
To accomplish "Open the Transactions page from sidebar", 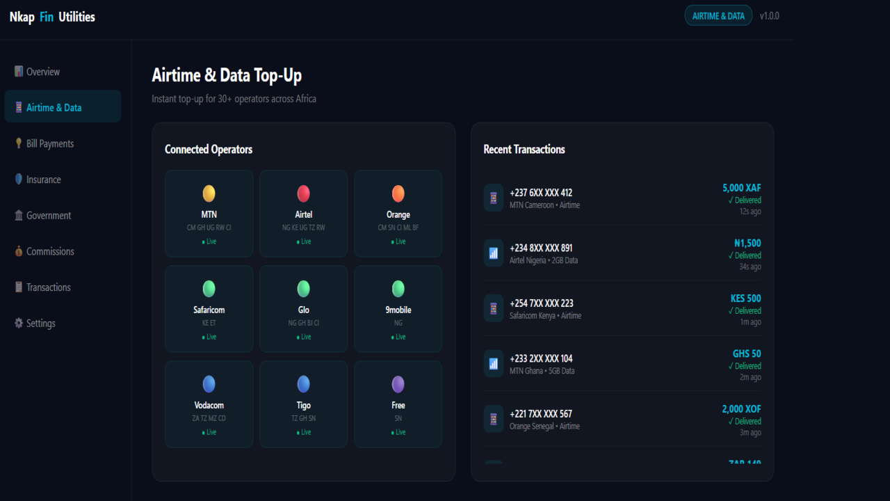I will [63, 287].
